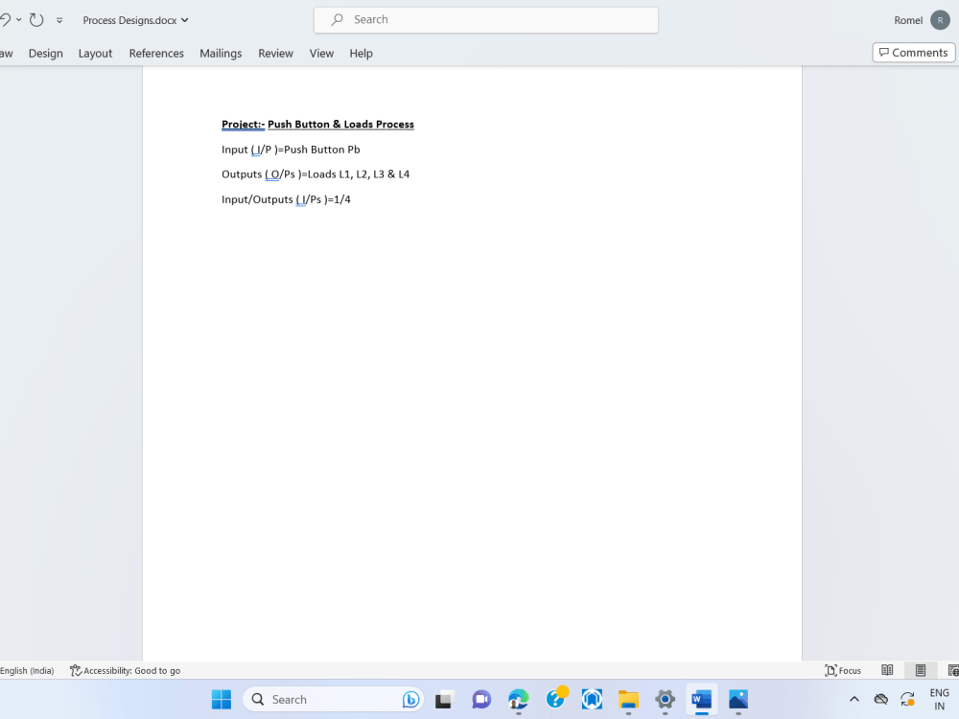Click the Undo icon
The image size is (959, 719).
click(8, 19)
